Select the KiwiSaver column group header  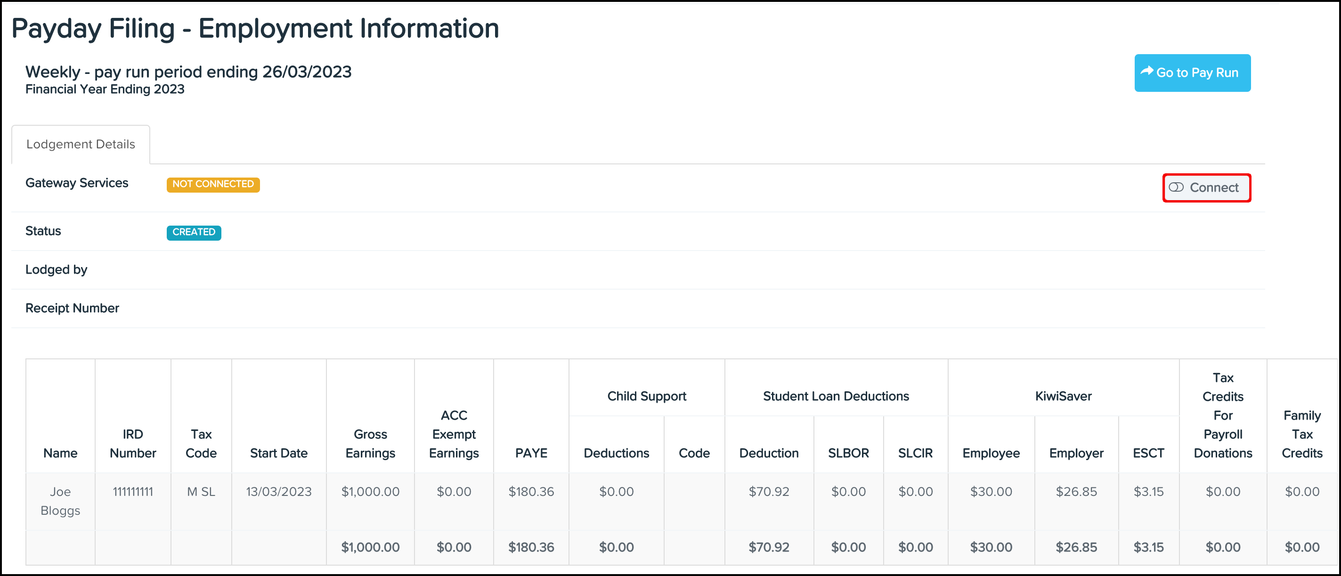point(1064,396)
